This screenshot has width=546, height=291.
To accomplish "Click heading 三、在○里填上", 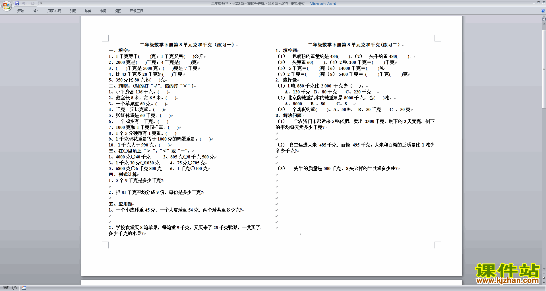I will pos(150,151).
